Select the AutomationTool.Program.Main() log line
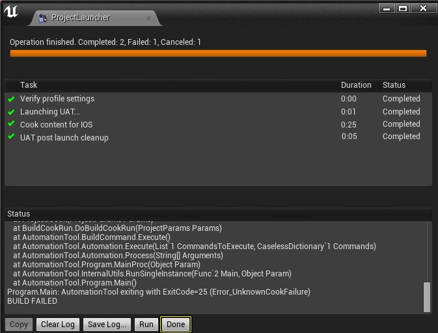The height and width of the screenshot is (333, 438). (x=75, y=283)
